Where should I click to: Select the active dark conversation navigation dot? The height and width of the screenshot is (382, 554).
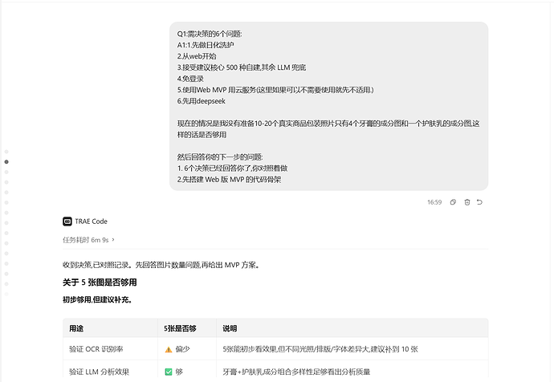point(6,161)
